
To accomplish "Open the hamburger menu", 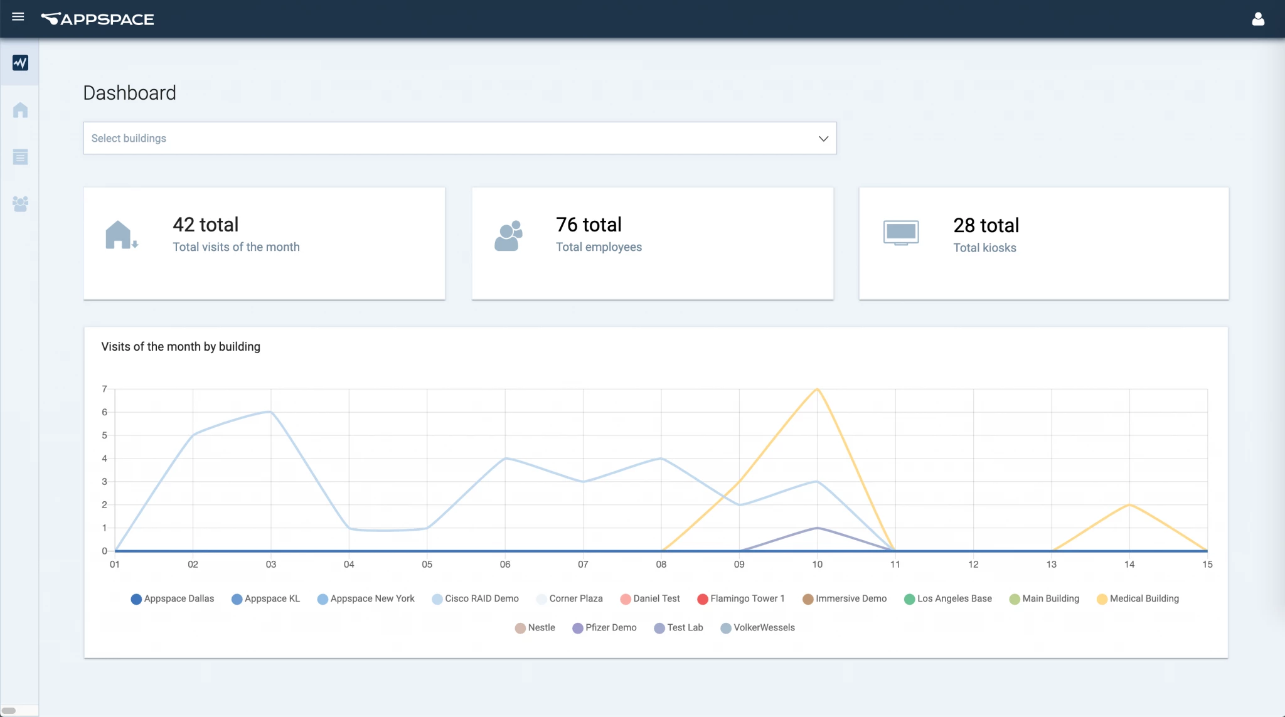I will point(18,17).
